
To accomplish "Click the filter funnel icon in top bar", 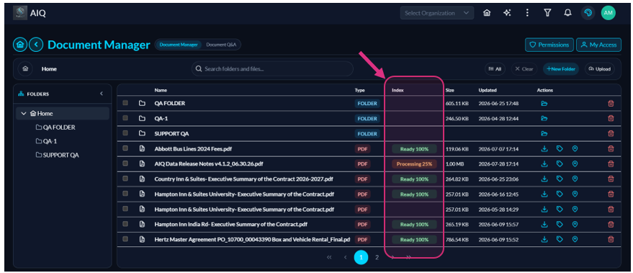I will (547, 13).
